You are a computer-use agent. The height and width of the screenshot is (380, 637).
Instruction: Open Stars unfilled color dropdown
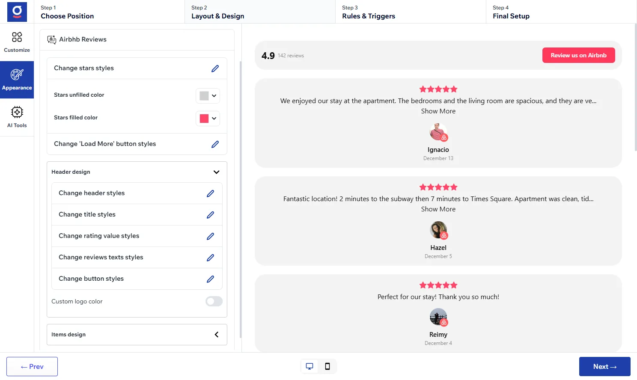[208, 96]
